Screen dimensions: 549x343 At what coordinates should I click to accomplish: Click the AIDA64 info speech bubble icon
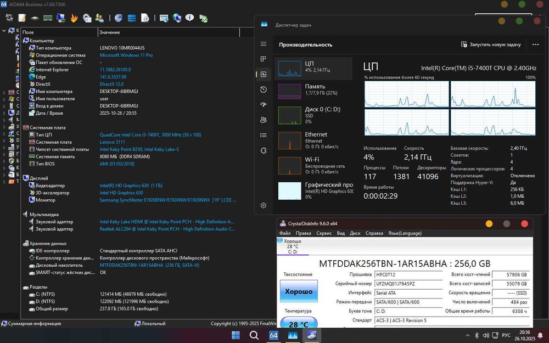(x=190, y=17)
